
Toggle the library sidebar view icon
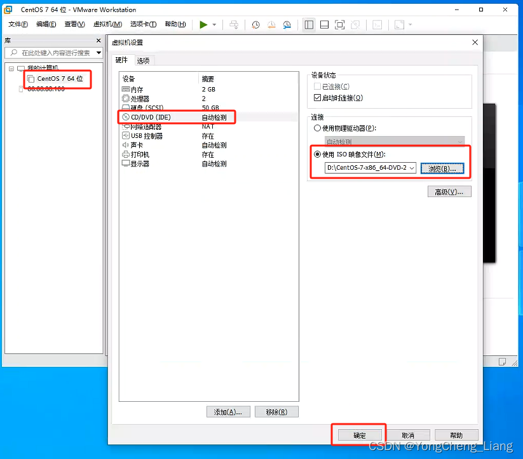coord(309,25)
